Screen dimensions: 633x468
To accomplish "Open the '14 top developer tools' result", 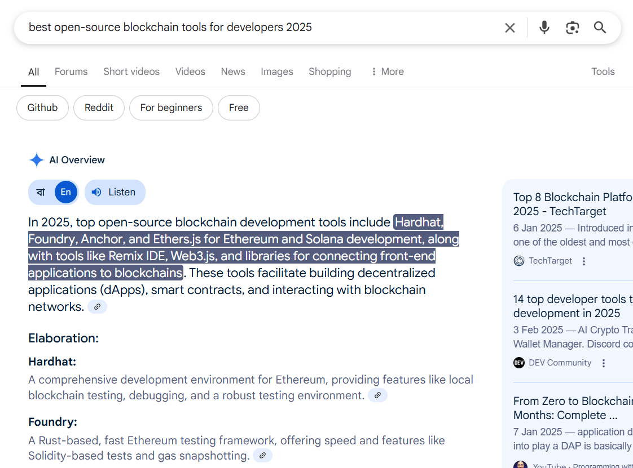I will point(573,306).
